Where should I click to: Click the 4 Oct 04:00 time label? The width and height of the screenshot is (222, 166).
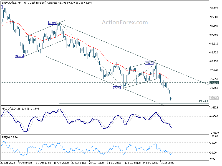coord(25,163)
